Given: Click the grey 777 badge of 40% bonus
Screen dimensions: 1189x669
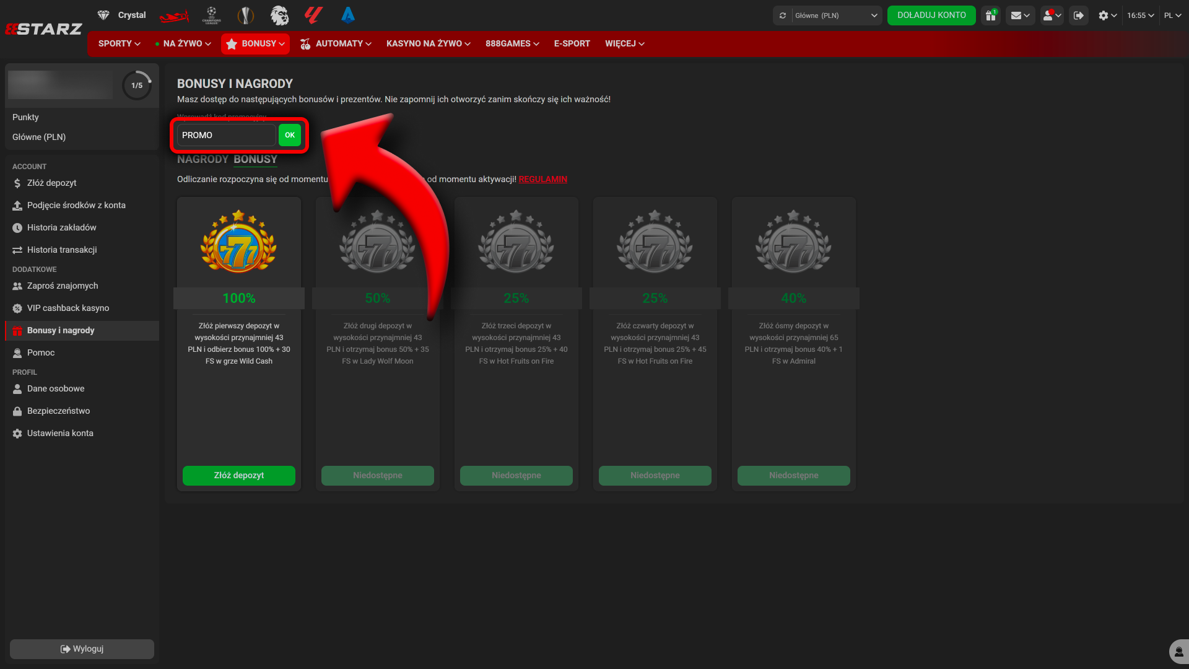Looking at the screenshot, I should click(x=793, y=242).
